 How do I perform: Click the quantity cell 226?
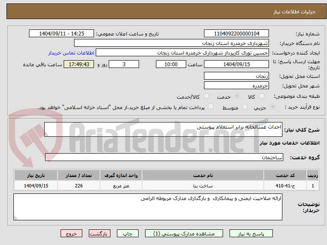click(x=79, y=186)
